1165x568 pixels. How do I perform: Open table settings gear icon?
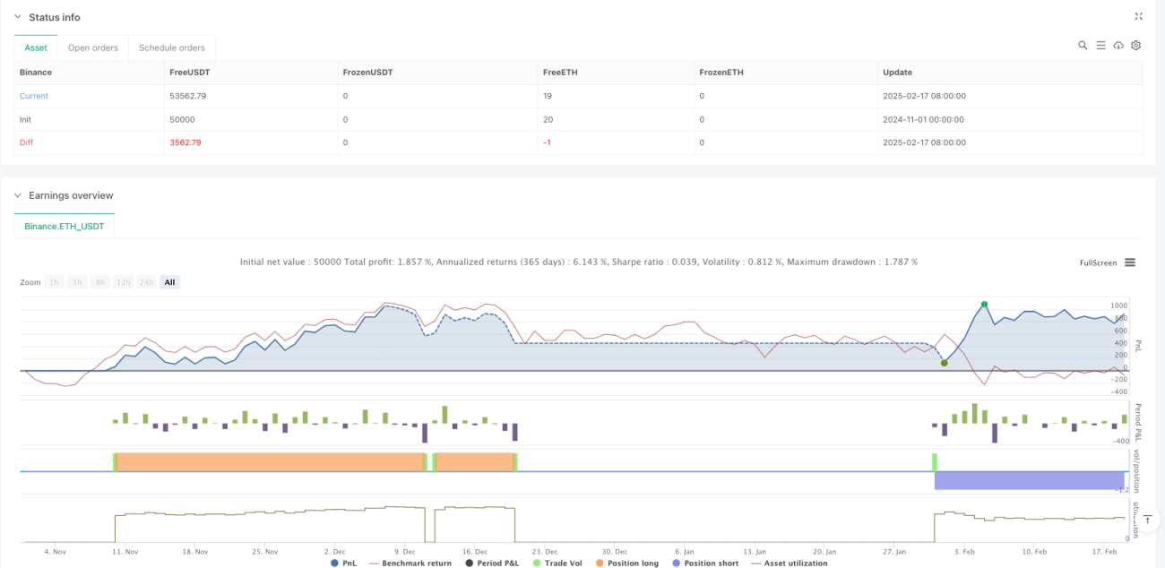[1135, 46]
